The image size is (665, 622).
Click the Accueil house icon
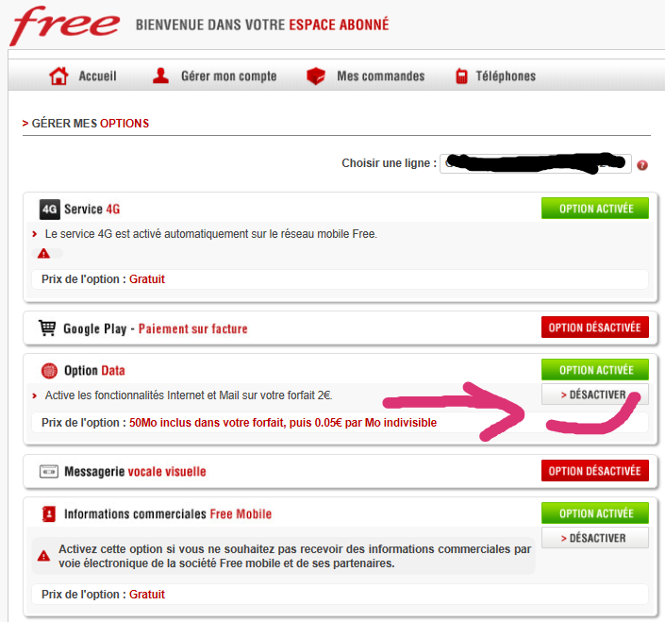click(58, 76)
